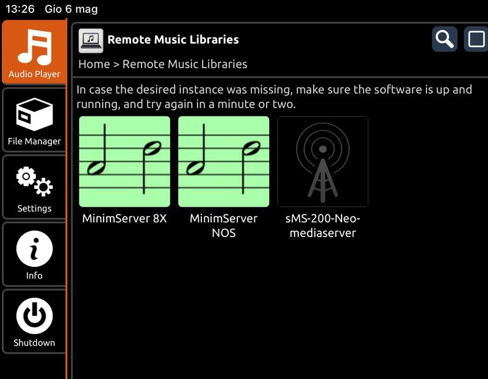Open the Settings gears icon
488x379 pixels.
(x=34, y=182)
